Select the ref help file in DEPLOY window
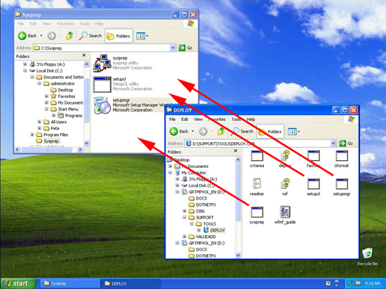This screenshot has height=289, width=386. coord(285,187)
